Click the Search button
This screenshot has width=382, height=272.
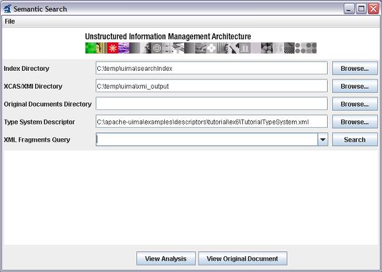click(355, 140)
